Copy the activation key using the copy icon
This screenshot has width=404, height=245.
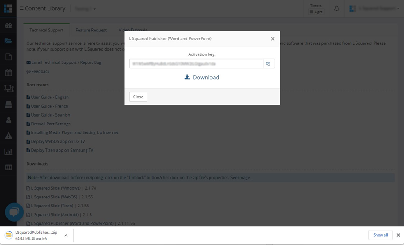pyautogui.click(x=269, y=64)
